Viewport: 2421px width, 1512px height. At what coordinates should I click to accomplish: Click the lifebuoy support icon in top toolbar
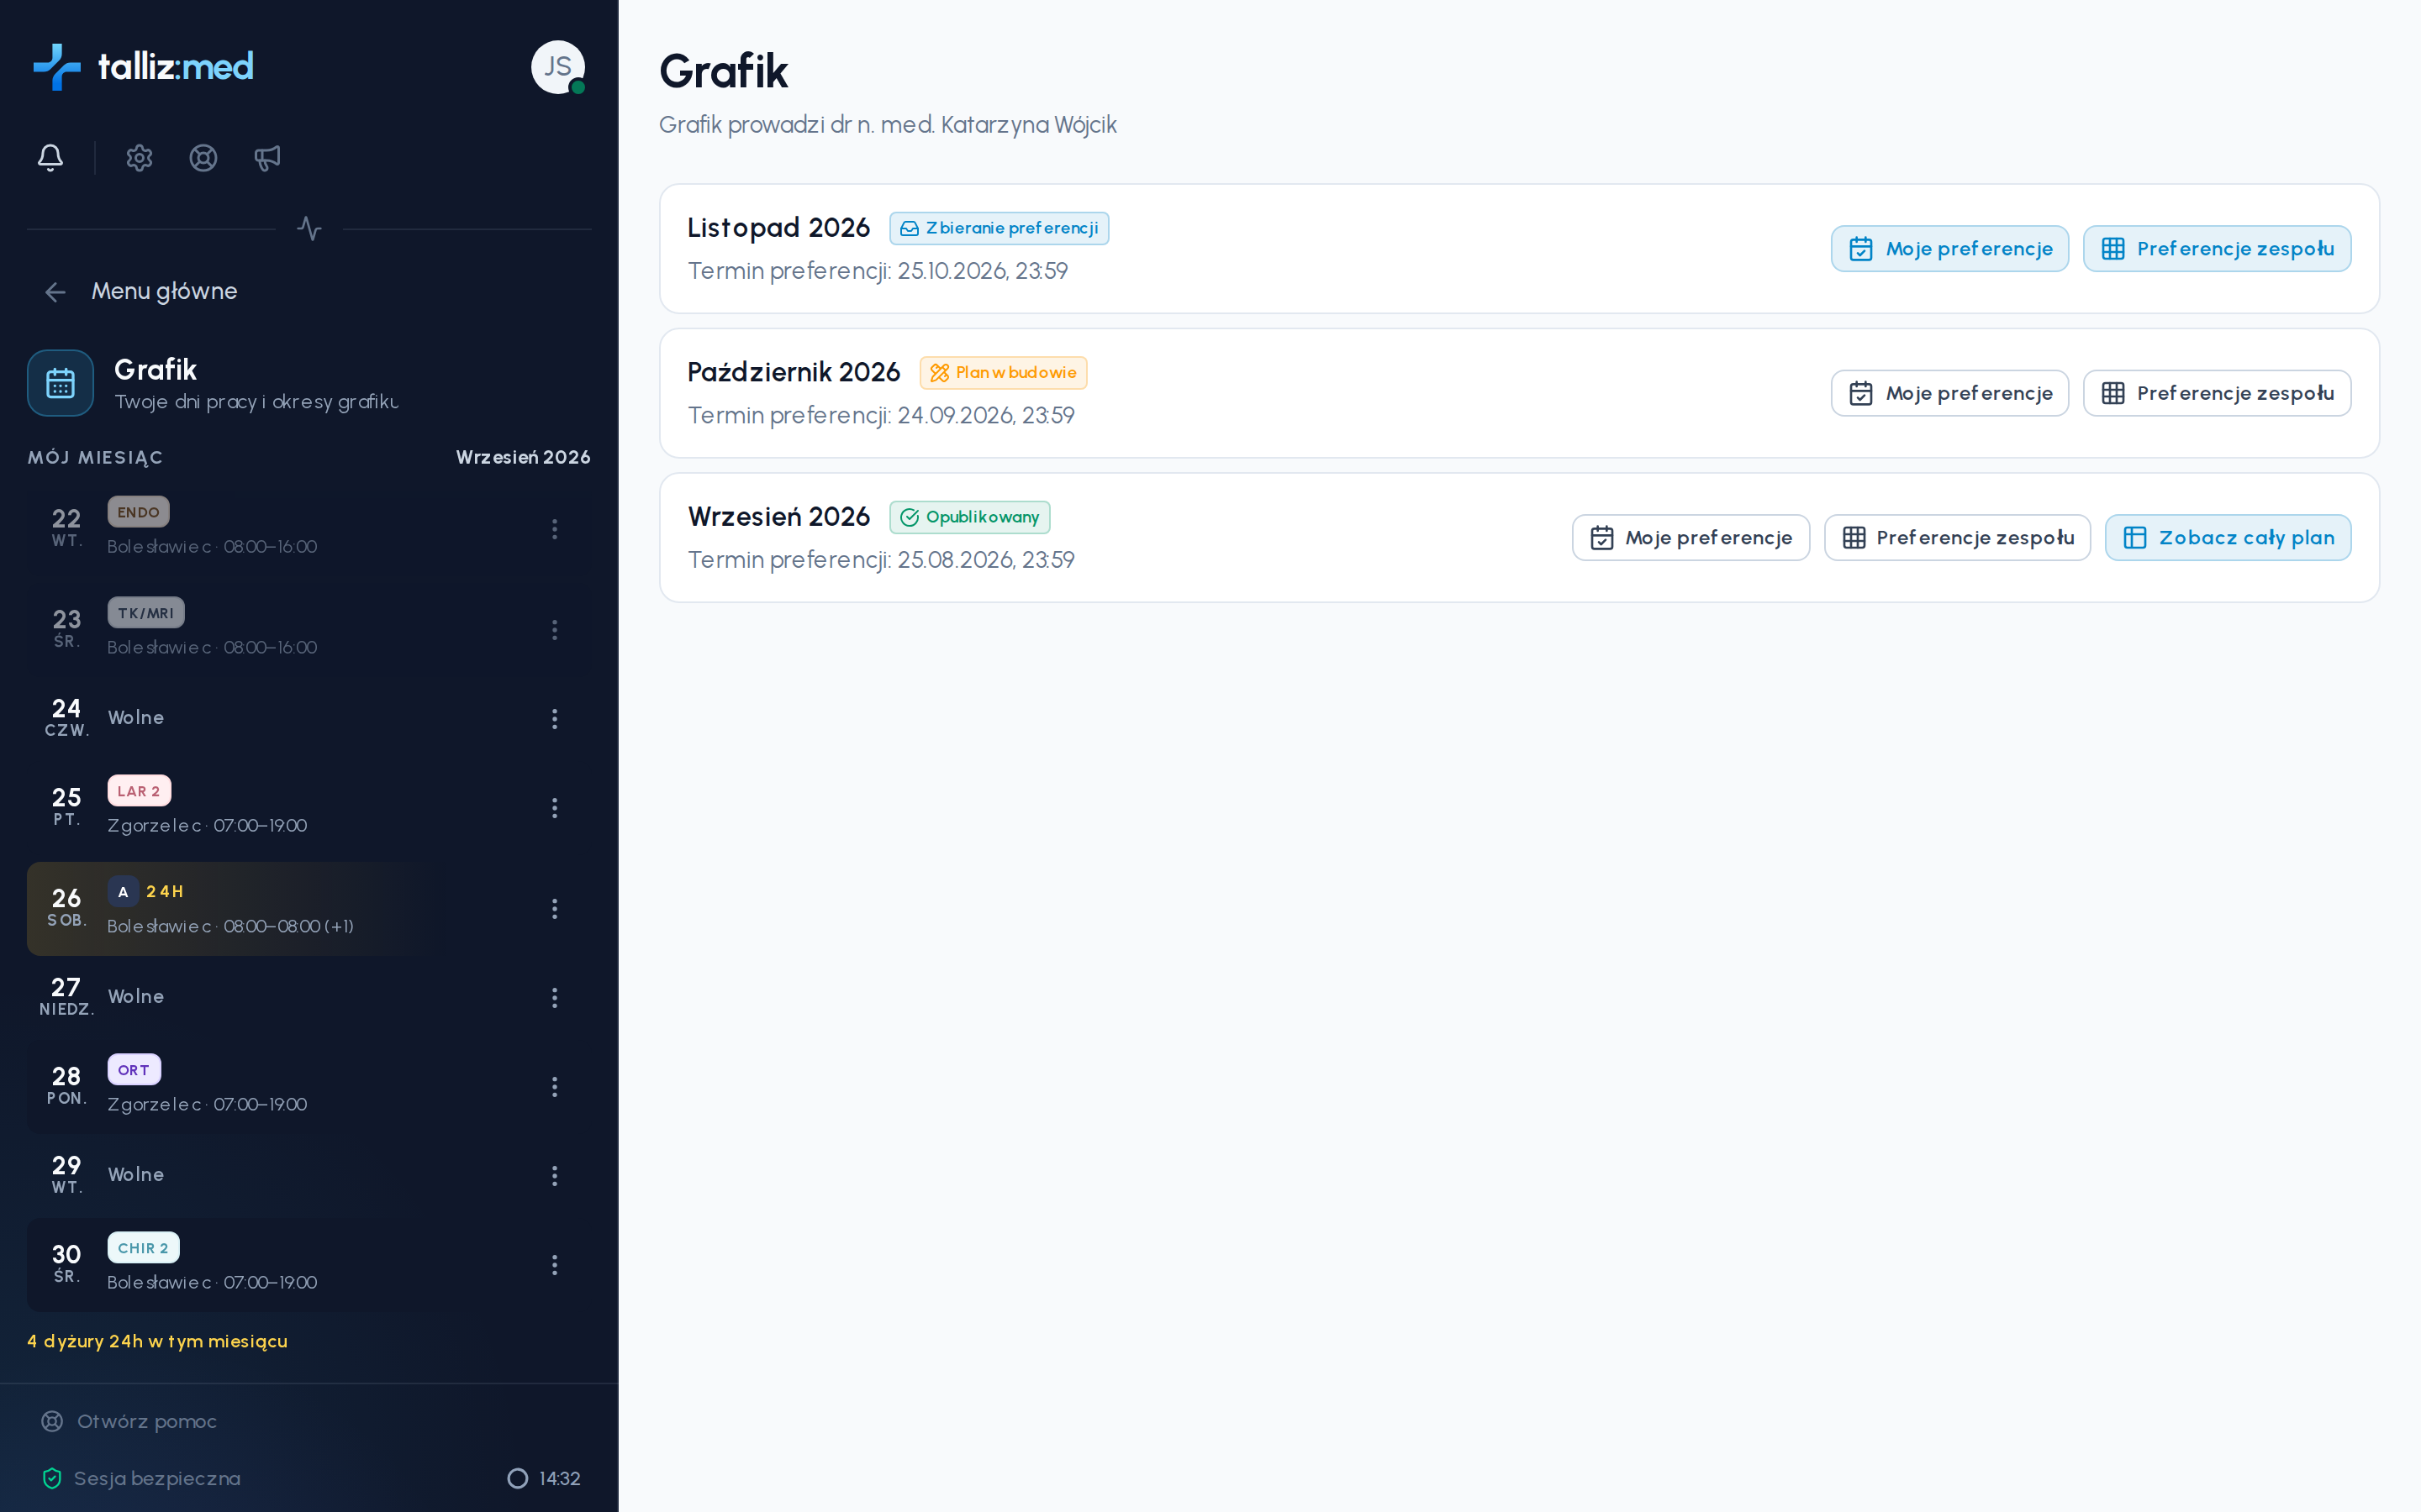203,157
